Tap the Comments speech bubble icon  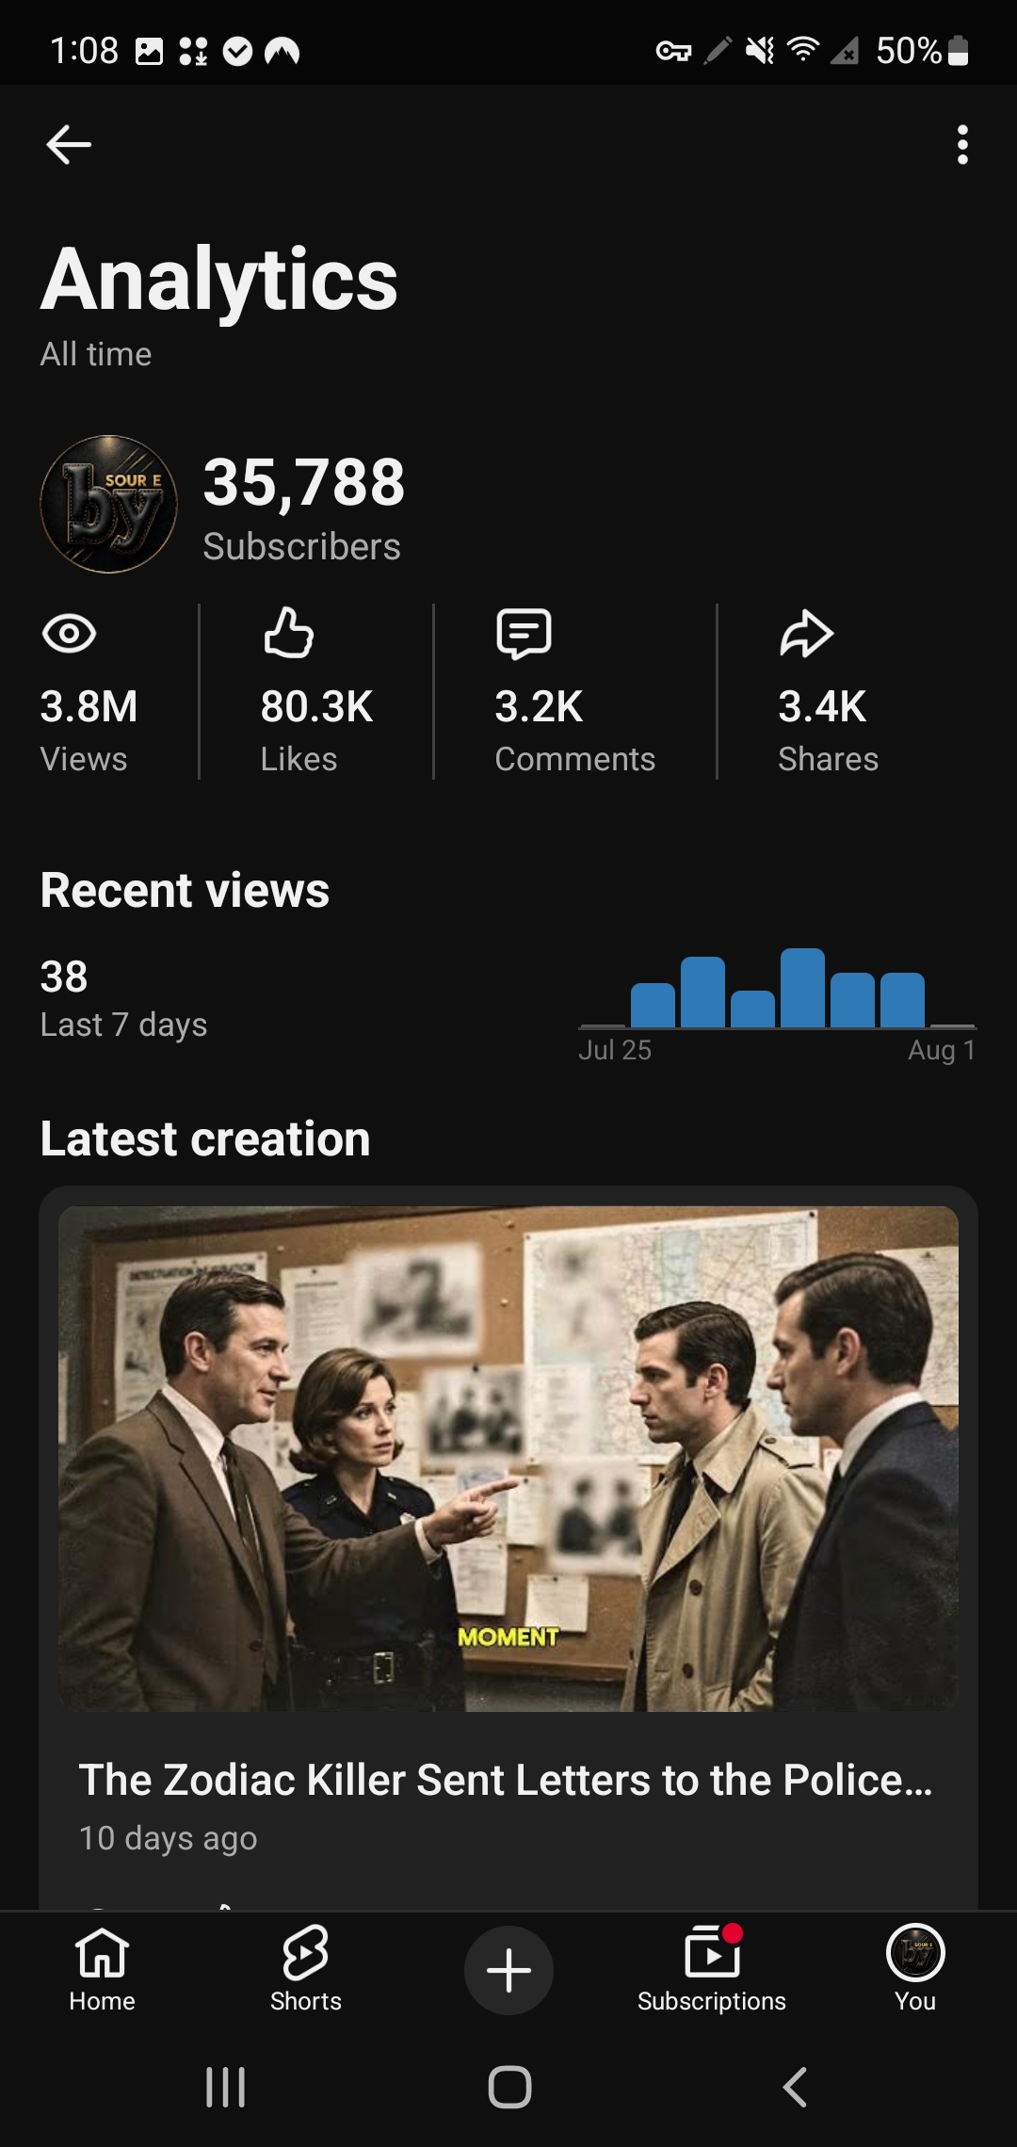tap(524, 633)
